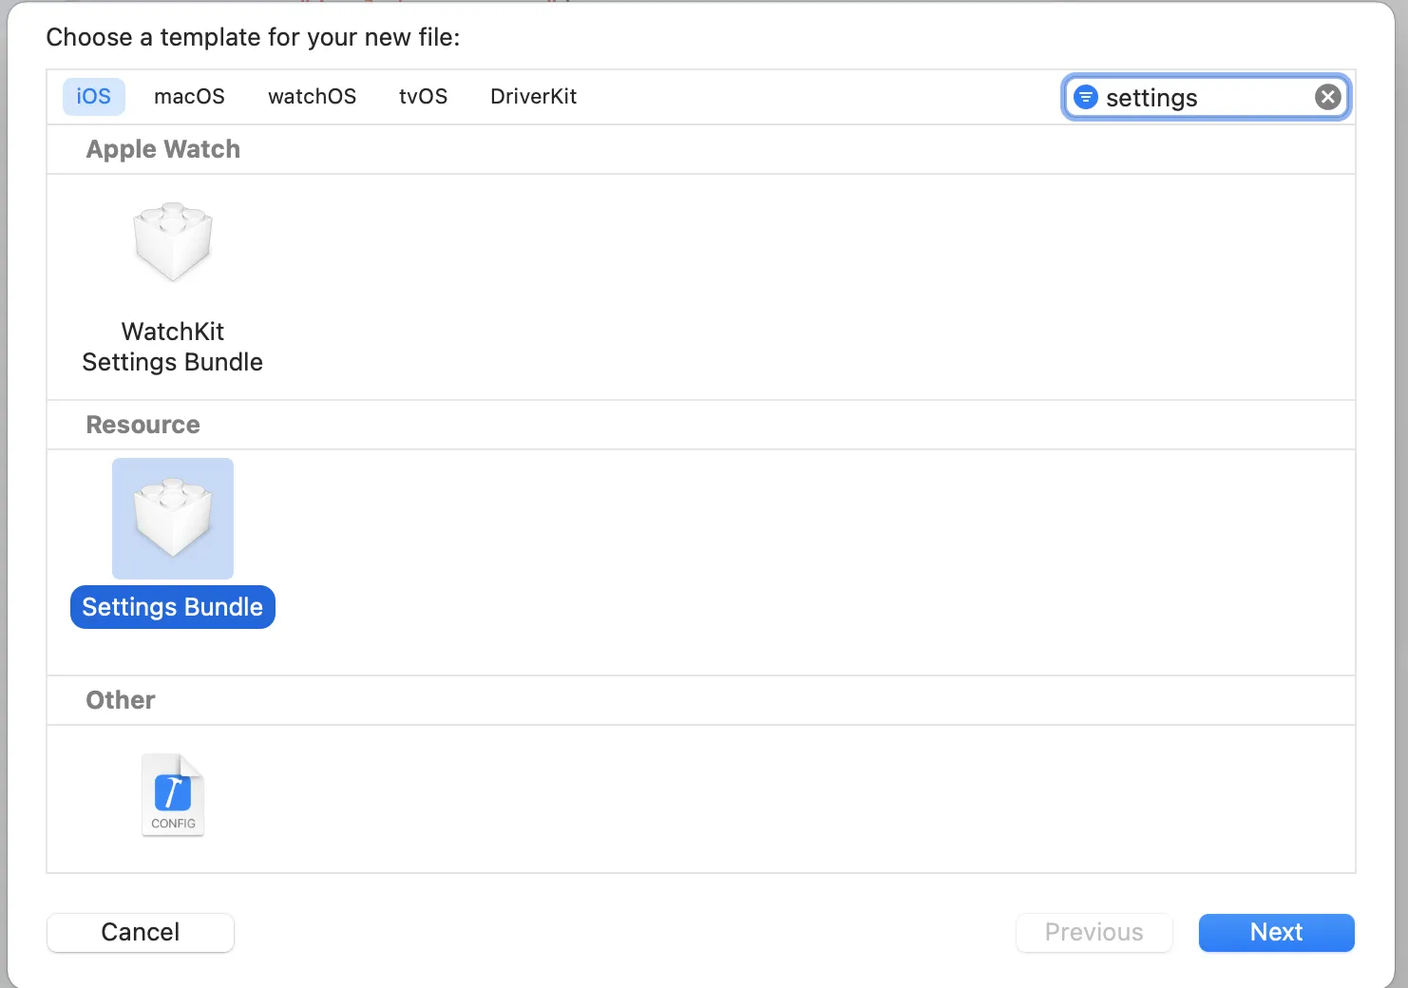Image resolution: width=1408 pixels, height=988 pixels.
Task: Select the WatchKit Settings Bundle lego-brick icon
Action: click(x=173, y=242)
